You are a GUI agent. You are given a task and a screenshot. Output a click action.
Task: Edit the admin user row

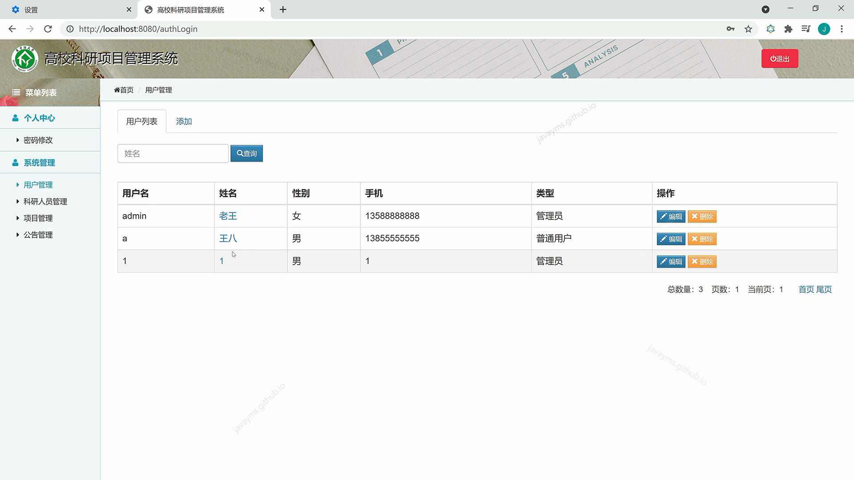pyautogui.click(x=671, y=217)
